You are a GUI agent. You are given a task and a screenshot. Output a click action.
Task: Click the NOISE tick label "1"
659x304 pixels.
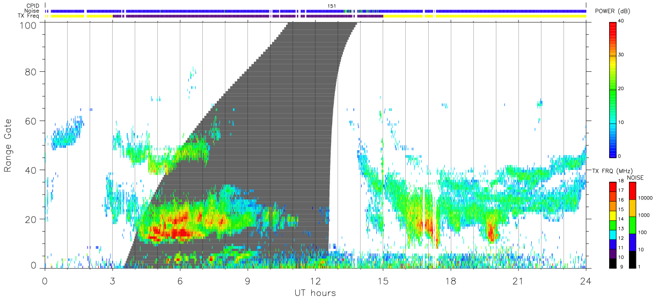[x=640, y=266]
